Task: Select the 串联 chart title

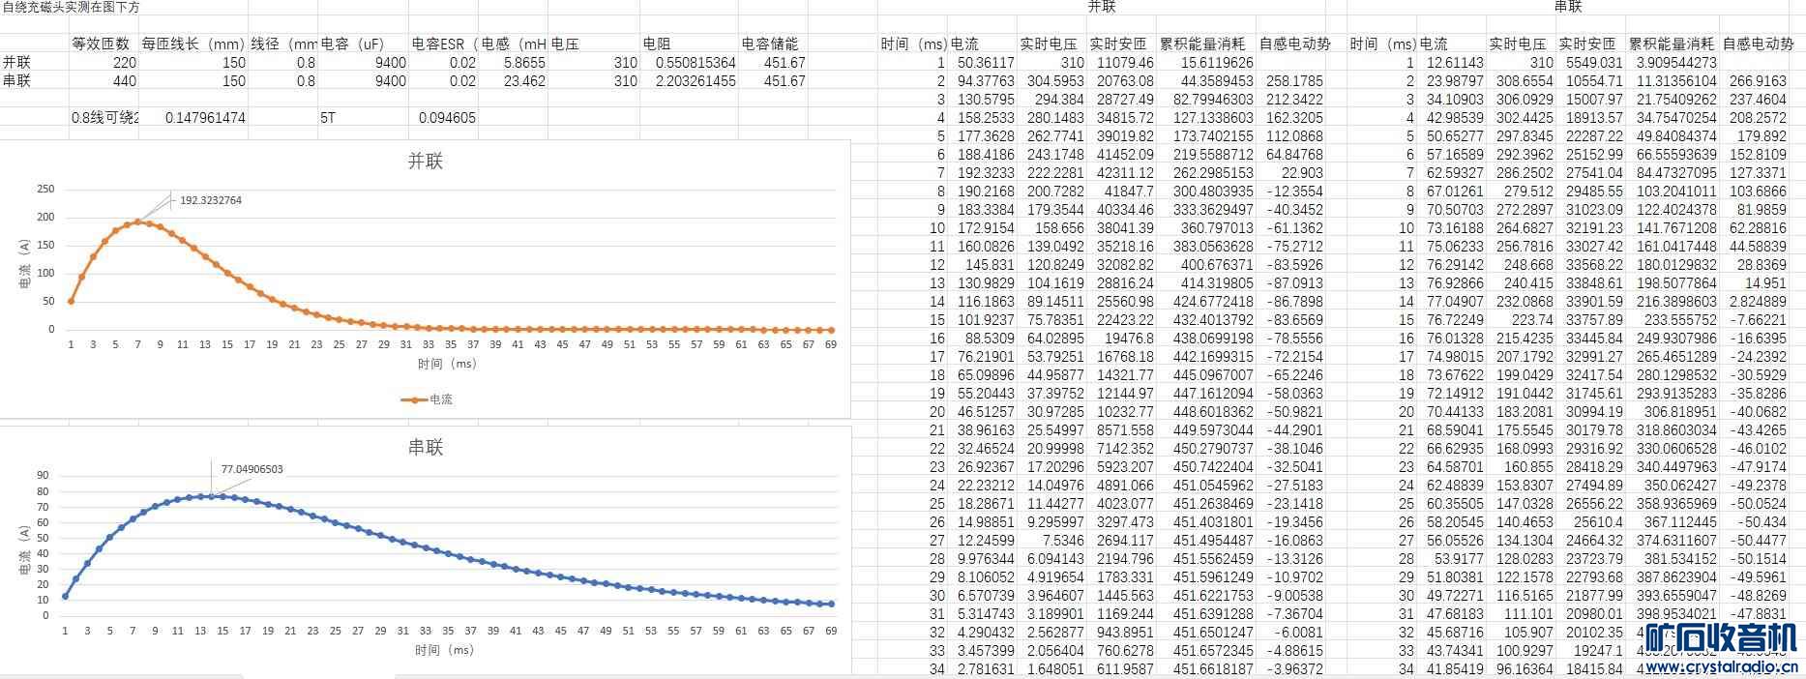Action: click(425, 448)
